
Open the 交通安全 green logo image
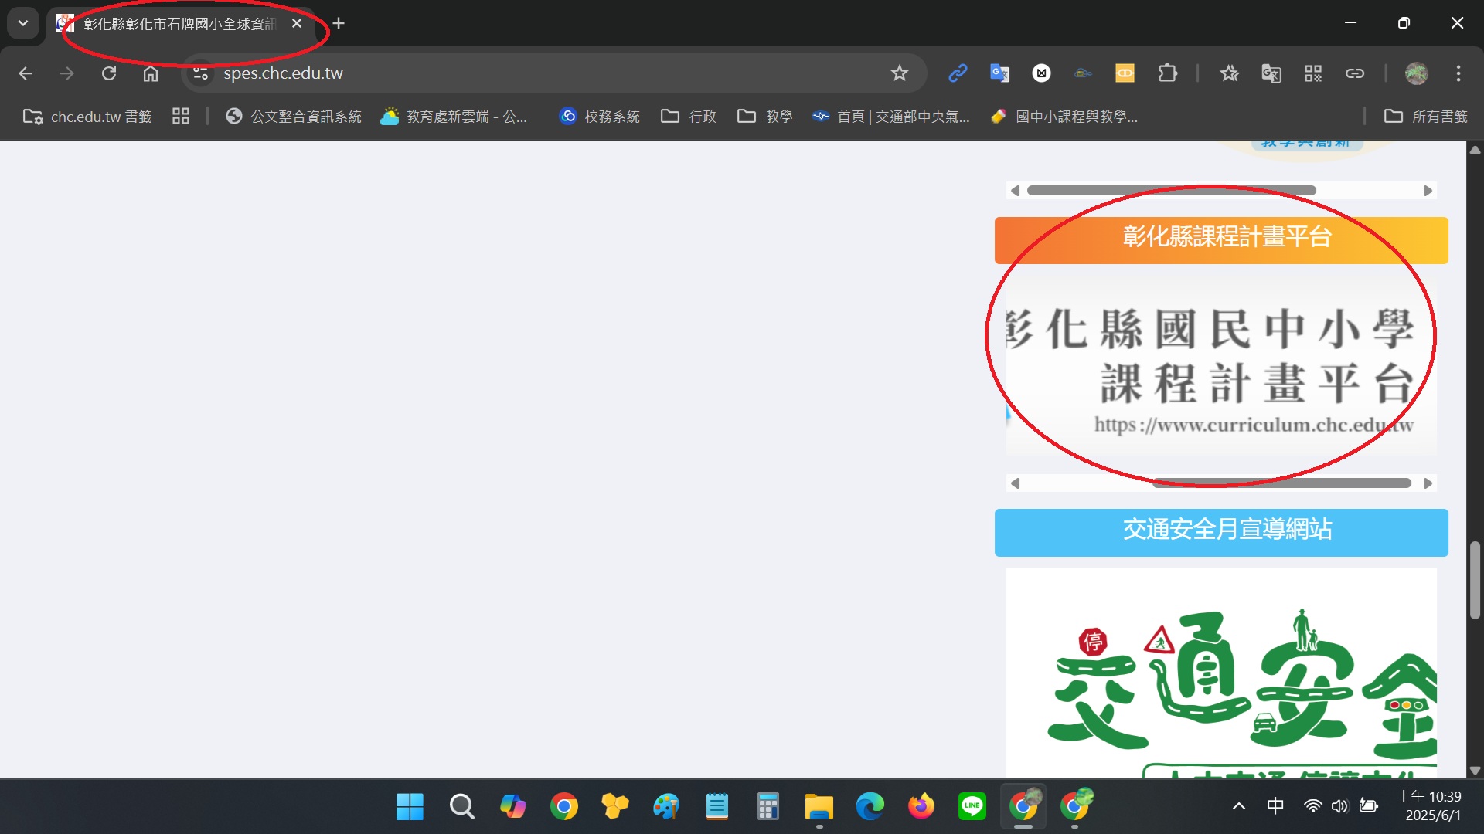click(x=1221, y=673)
